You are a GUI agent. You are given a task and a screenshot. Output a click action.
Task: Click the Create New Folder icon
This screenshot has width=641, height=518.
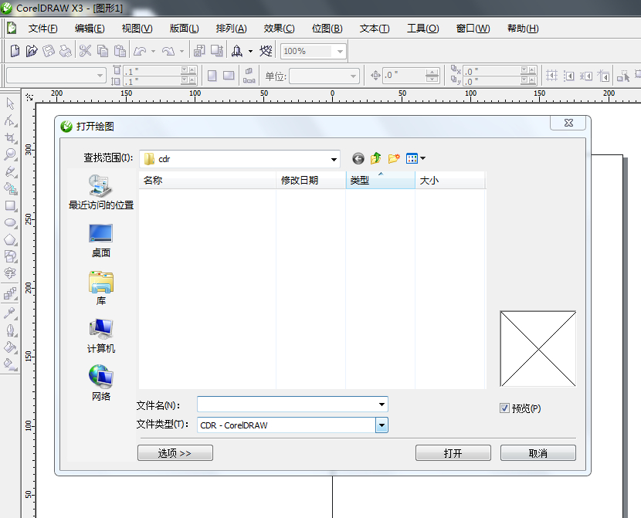(x=394, y=158)
